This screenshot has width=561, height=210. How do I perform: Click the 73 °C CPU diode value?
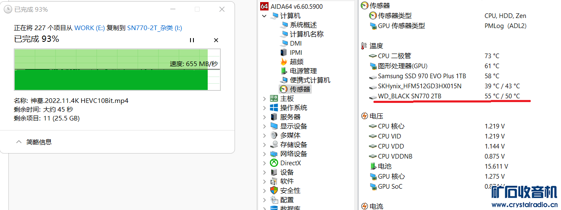click(492, 56)
